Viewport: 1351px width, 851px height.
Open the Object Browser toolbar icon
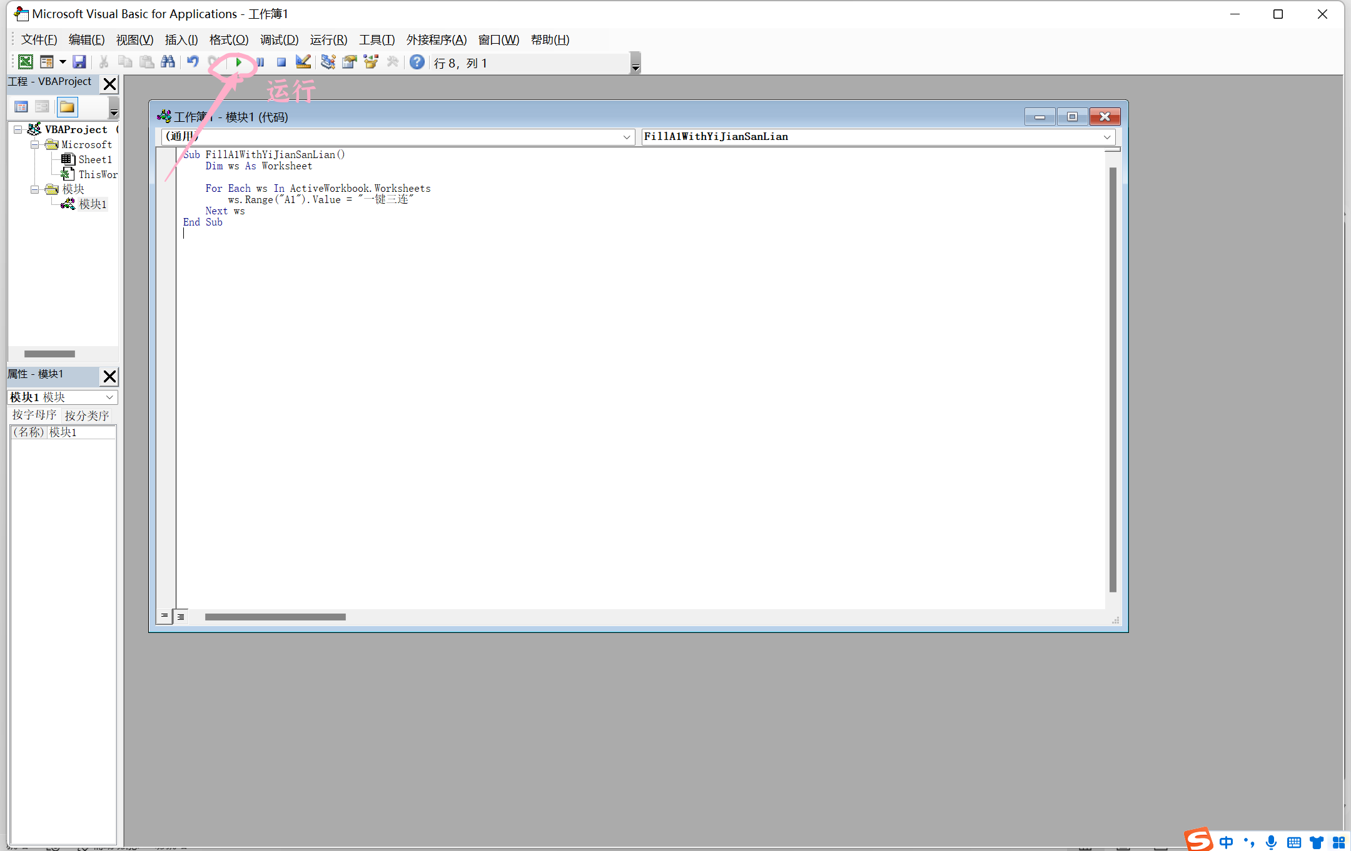click(371, 62)
